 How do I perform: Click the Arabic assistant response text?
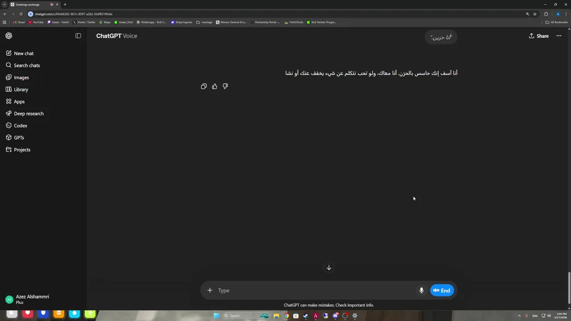(372, 73)
